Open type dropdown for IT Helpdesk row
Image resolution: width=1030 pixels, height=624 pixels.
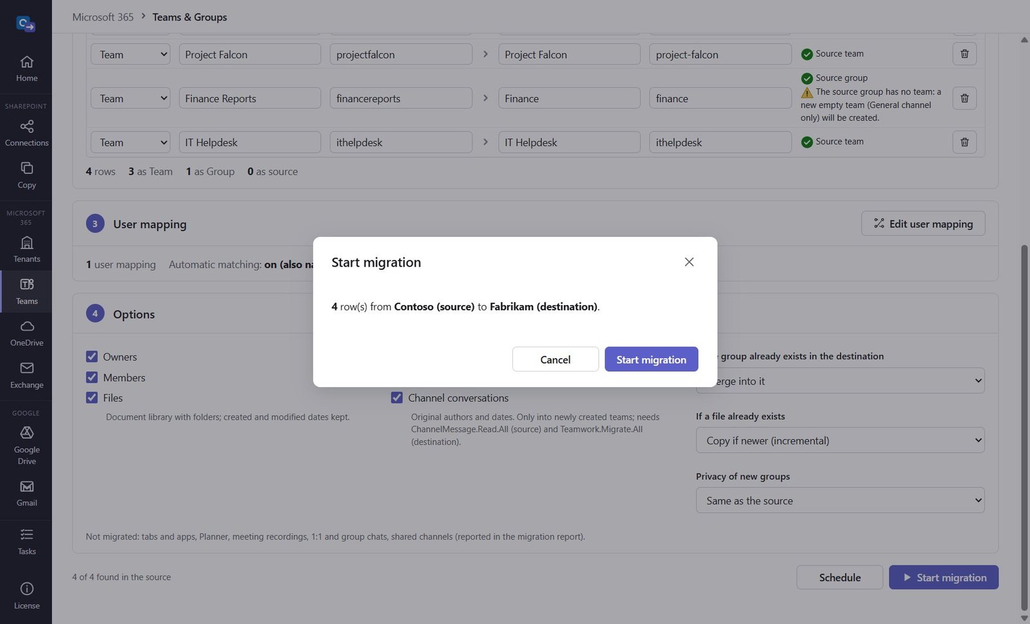[x=131, y=142]
